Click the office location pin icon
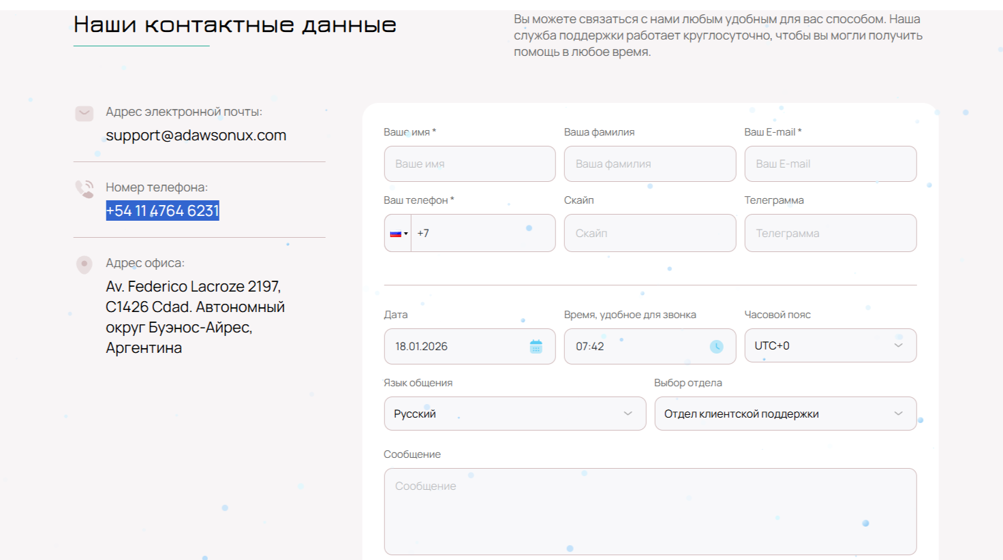The image size is (1003, 560). click(84, 264)
